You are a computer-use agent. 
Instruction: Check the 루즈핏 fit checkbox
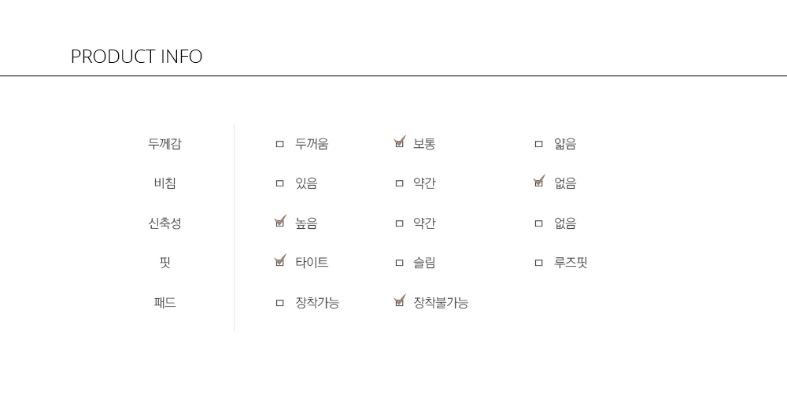click(538, 263)
